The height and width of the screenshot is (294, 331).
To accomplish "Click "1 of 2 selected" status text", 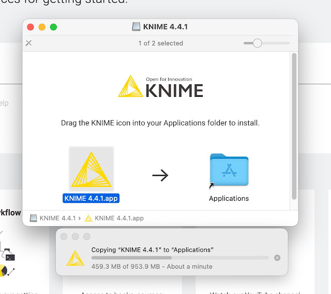I will point(161,43).
